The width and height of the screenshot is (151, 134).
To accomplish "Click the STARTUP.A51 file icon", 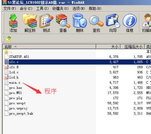I will (x=6, y=57).
